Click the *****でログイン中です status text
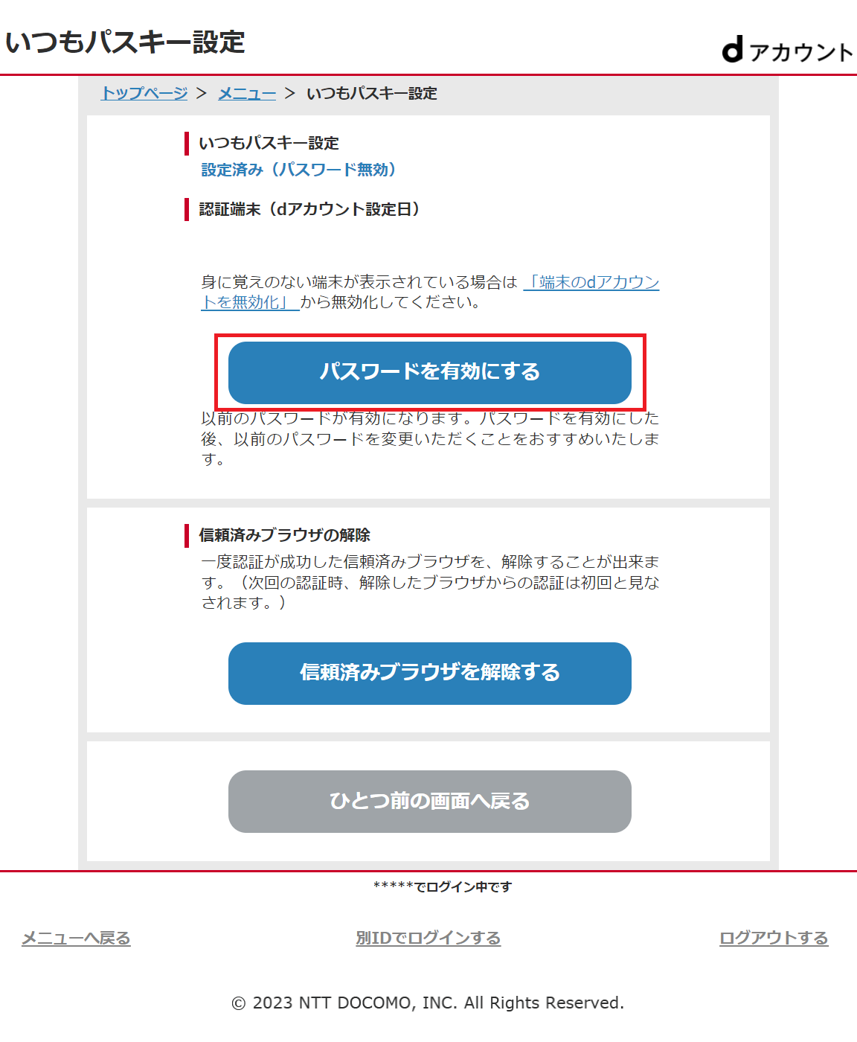Screen dimensions: 857x1042 [443, 886]
